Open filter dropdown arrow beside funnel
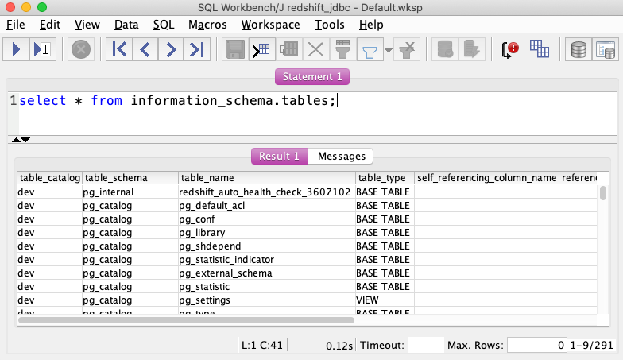623x360 pixels. coord(389,49)
